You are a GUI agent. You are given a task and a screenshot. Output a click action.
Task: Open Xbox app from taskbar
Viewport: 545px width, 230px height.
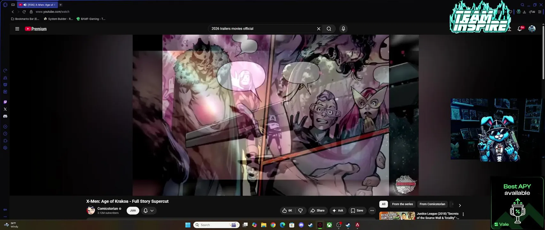[x=329, y=225]
